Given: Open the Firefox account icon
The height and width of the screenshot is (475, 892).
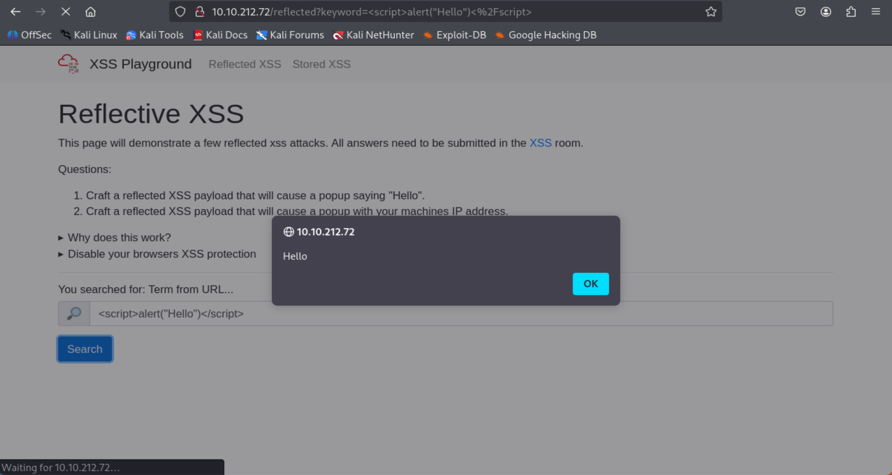Looking at the screenshot, I should pos(826,12).
